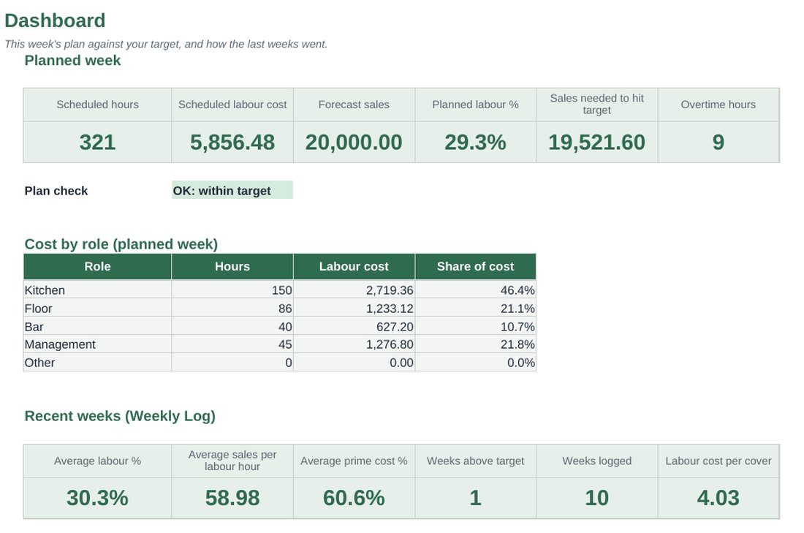
Task: Click the Cost by role heading
Action: pos(121,244)
